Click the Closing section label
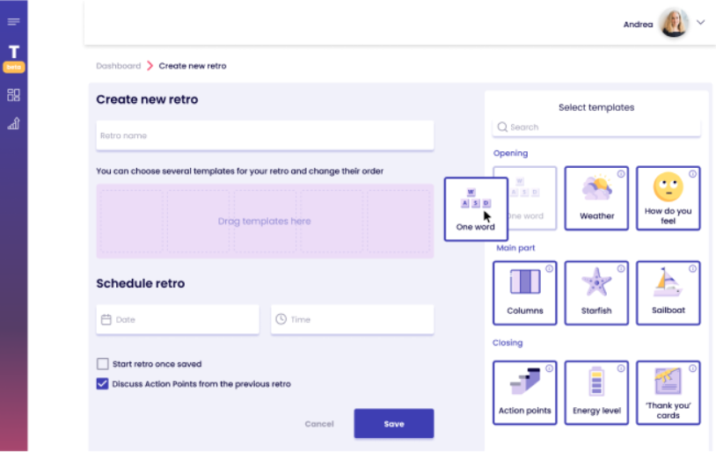 click(508, 343)
